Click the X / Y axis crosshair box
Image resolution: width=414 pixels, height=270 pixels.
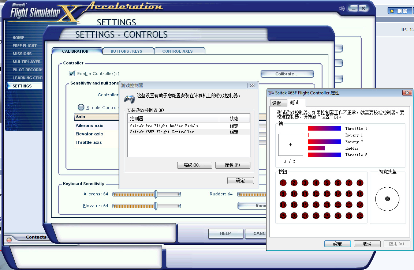coord(290,145)
